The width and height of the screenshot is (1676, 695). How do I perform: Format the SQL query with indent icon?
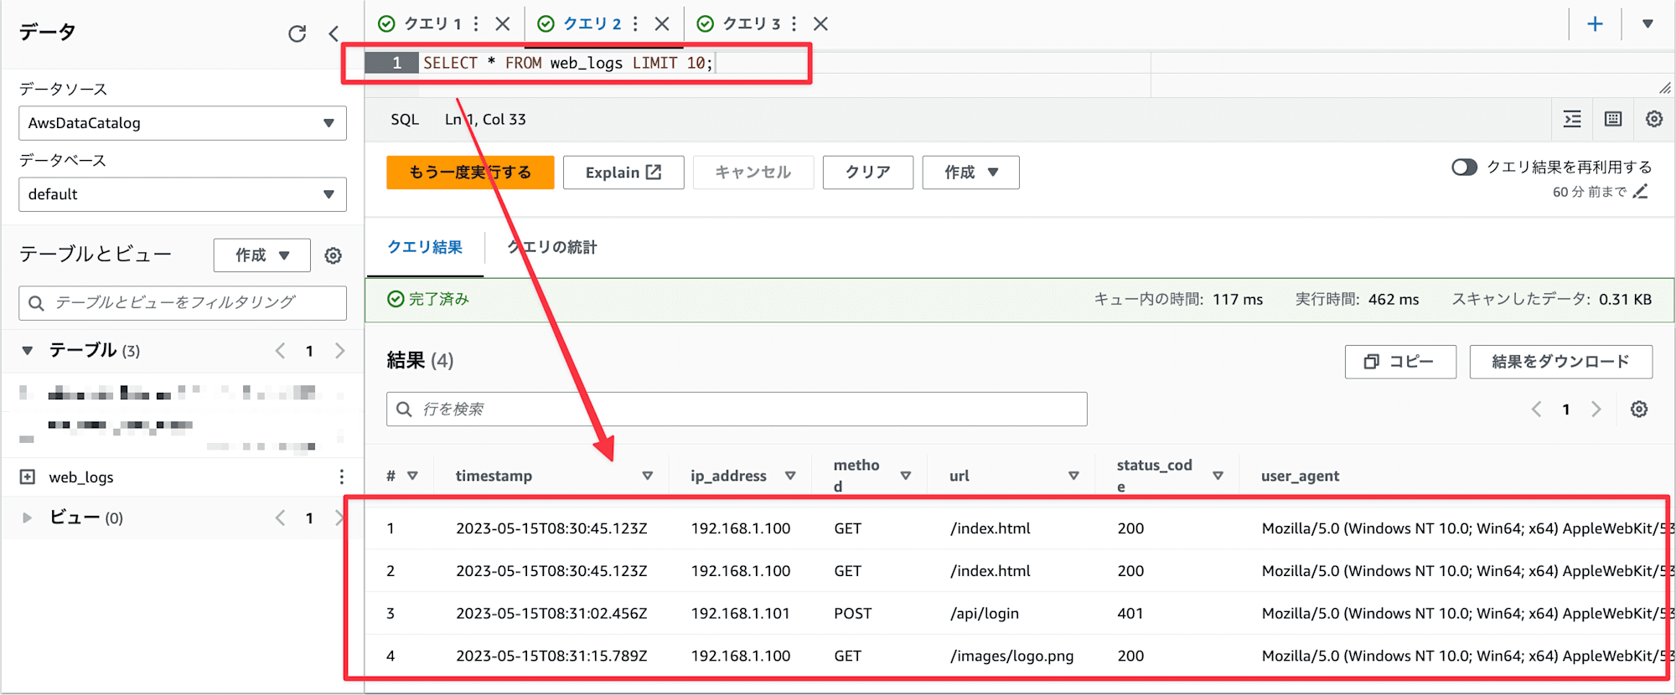[1572, 119]
